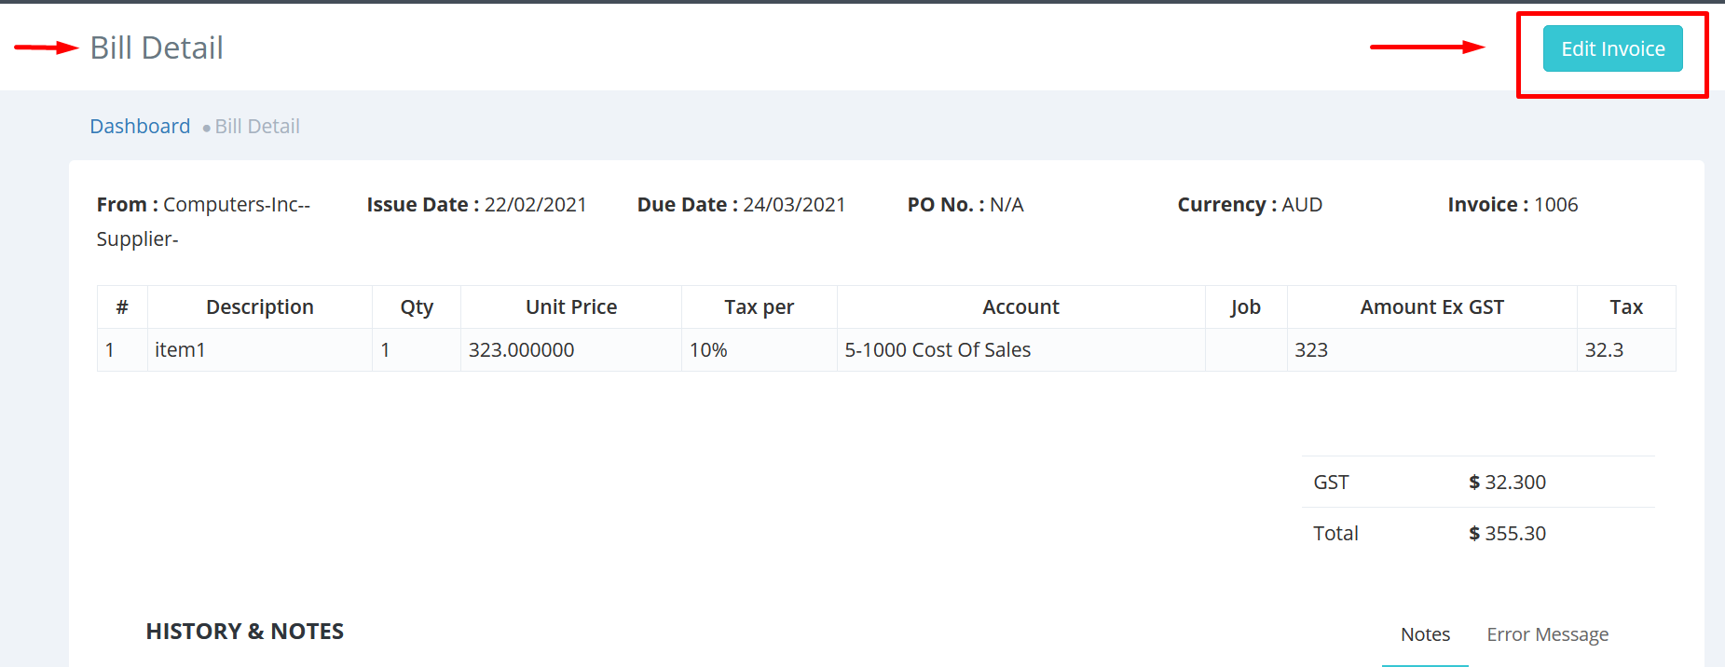1725x667 pixels.
Task: Click the Job column header
Action: (1246, 307)
